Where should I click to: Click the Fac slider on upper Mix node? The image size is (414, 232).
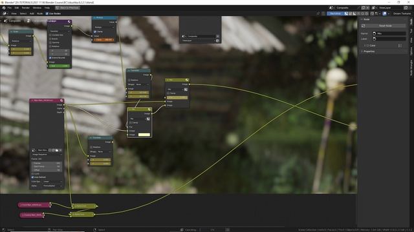click(x=177, y=97)
